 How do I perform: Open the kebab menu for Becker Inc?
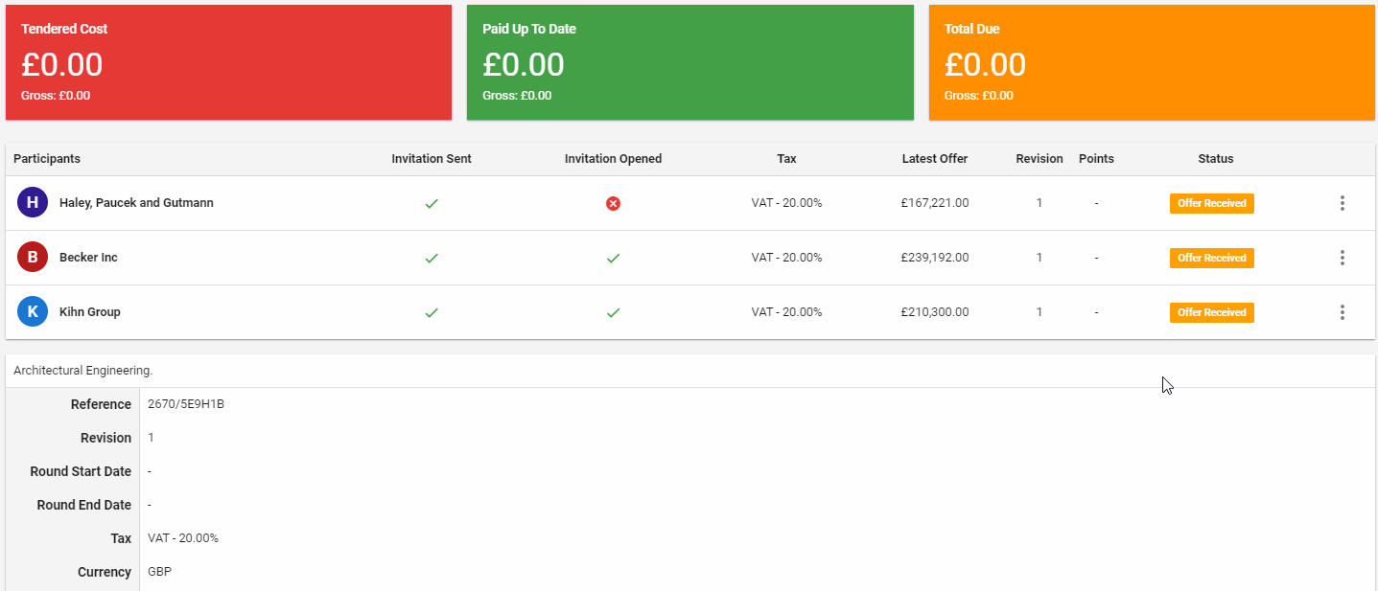[x=1343, y=258]
